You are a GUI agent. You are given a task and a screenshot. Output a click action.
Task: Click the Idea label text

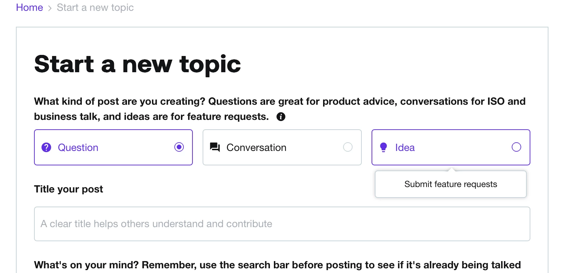tap(405, 148)
